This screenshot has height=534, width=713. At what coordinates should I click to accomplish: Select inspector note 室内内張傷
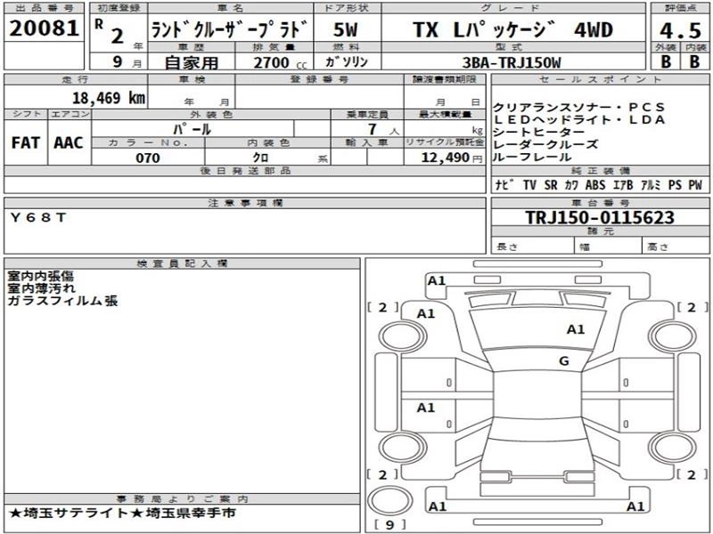(x=40, y=276)
